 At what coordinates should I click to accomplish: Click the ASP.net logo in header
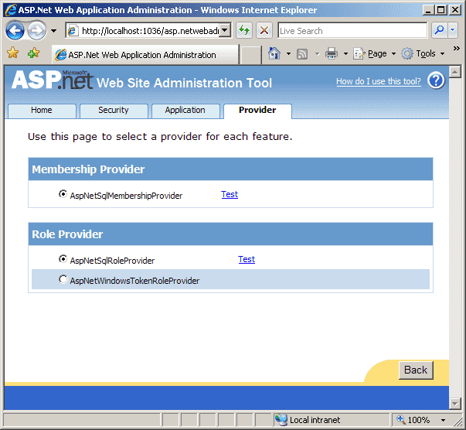click(53, 80)
